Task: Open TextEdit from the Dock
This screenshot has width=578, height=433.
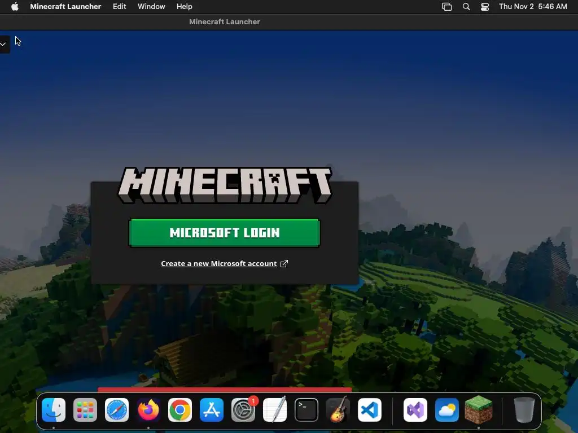Action: (275, 410)
